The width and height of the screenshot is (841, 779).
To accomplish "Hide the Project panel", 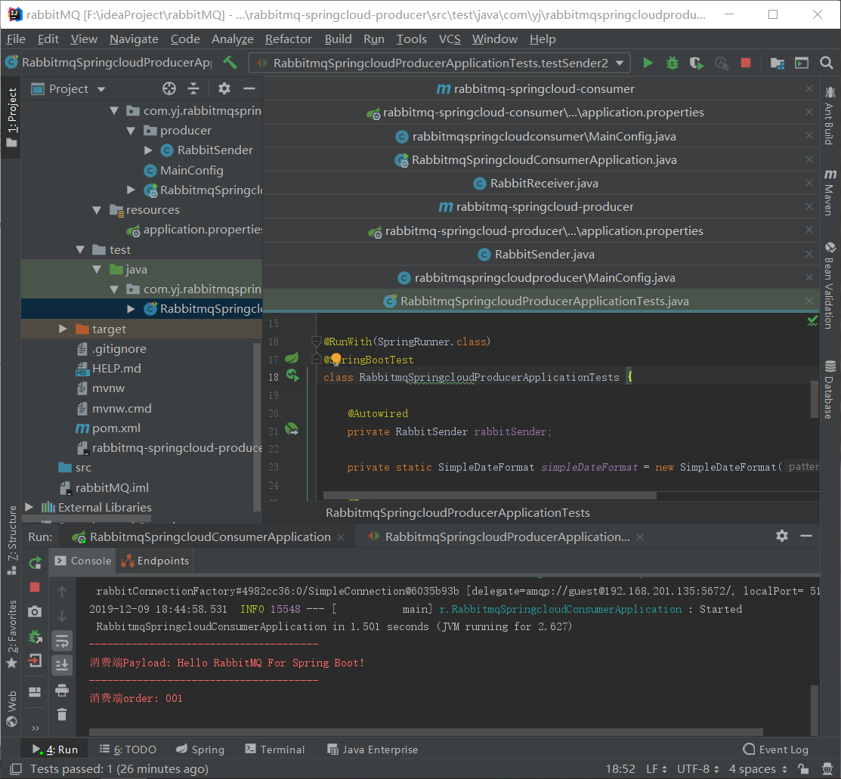I will [249, 88].
